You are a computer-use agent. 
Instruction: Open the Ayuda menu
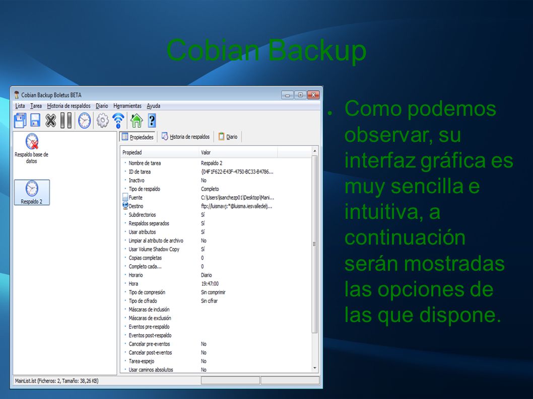(x=153, y=106)
